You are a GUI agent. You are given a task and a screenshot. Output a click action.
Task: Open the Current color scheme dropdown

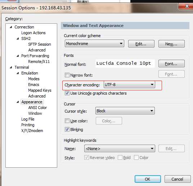(94, 44)
